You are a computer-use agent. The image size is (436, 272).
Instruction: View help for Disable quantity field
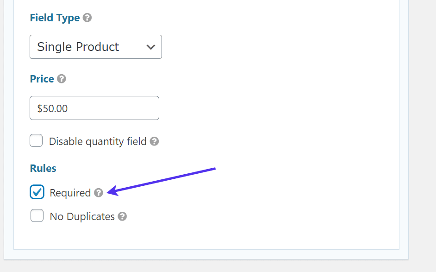[x=155, y=141]
